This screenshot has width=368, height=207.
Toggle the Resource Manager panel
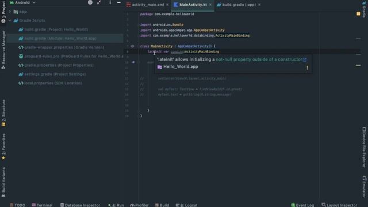pos(3,49)
